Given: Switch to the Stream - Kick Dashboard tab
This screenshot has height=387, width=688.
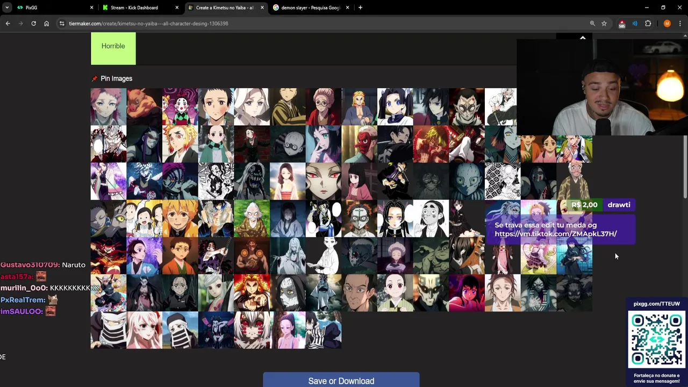Looking at the screenshot, I should pos(141,8).
